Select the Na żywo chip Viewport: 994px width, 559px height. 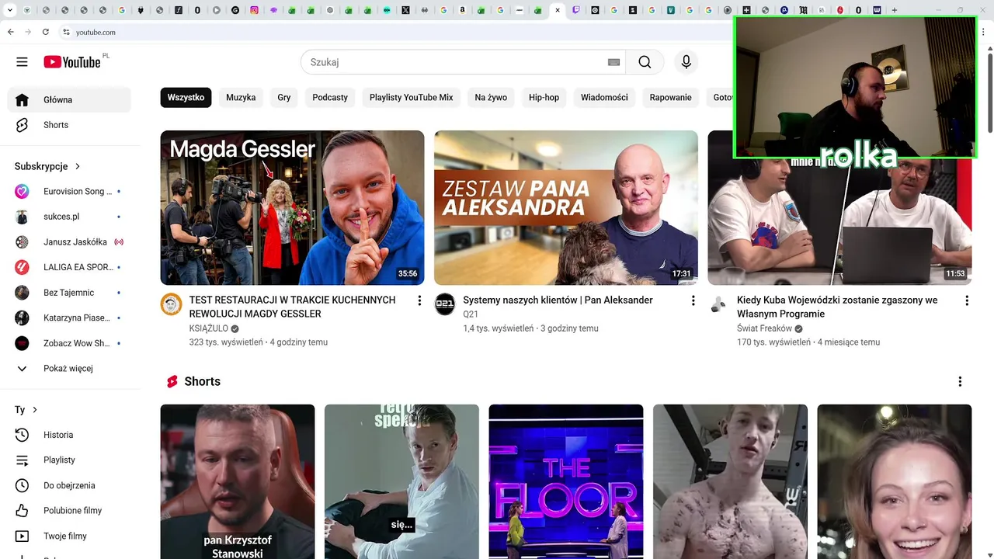click(491, 97)
